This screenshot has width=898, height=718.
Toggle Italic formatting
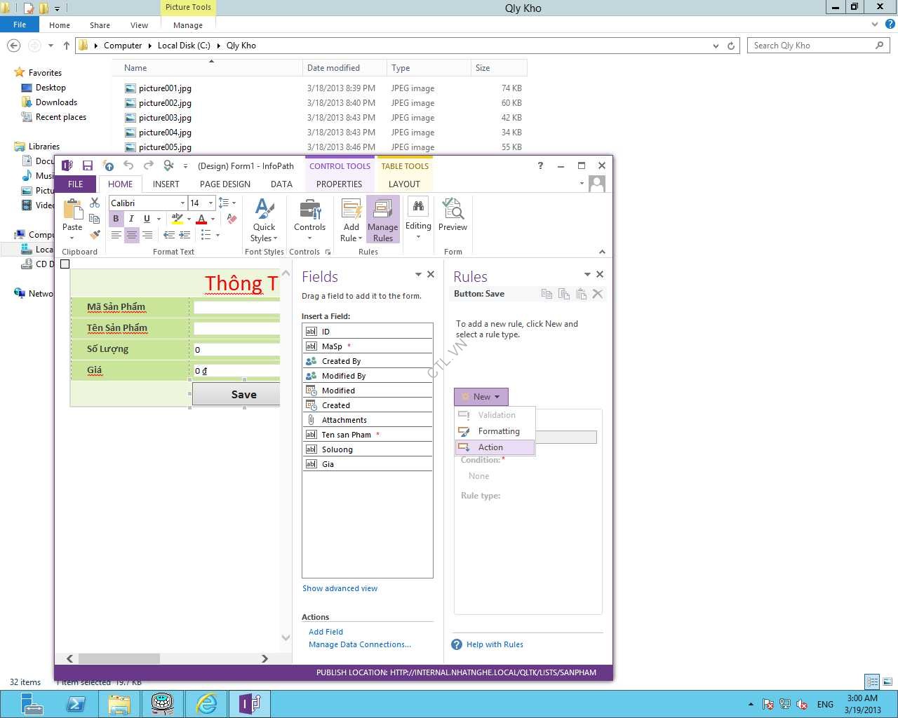131,219
